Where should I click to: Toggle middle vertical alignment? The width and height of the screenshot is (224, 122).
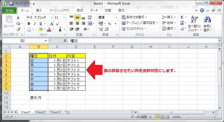point(77,18)
